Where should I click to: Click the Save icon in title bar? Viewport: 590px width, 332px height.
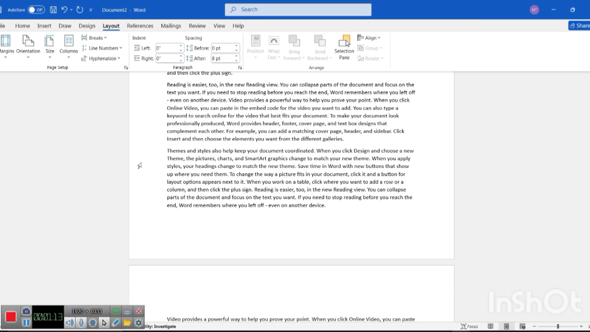53,10
